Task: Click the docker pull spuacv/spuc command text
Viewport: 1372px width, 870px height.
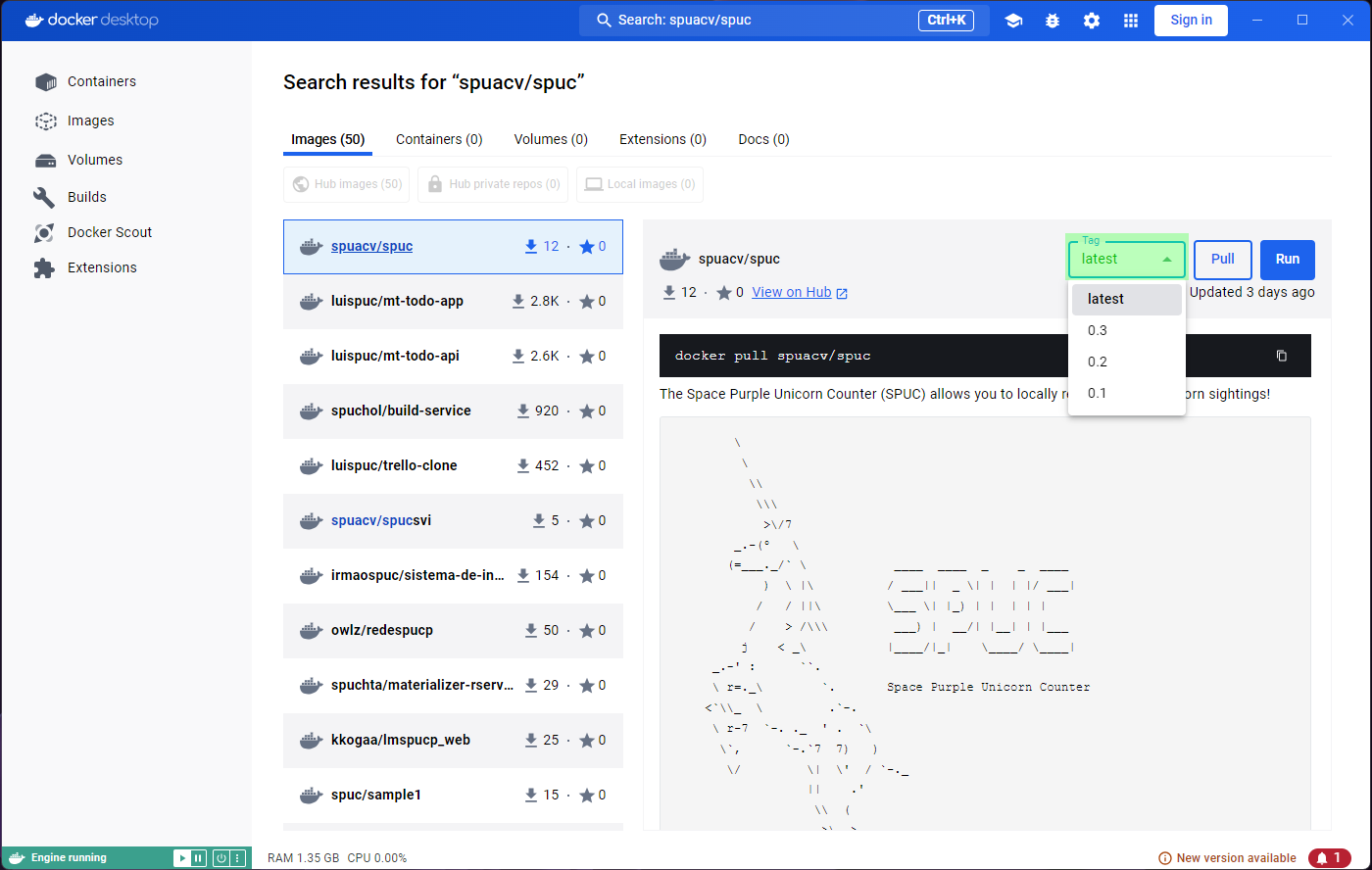Action: tap(772, 356)
